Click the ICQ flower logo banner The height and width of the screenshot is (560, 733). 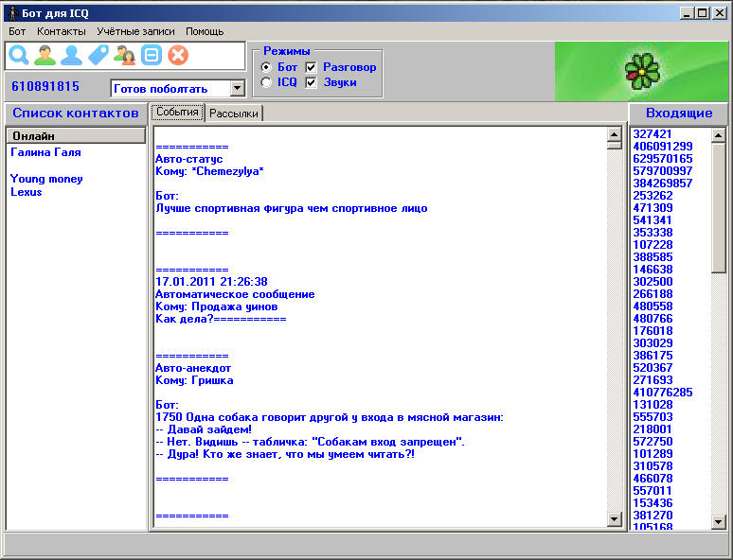pos(641,72)
